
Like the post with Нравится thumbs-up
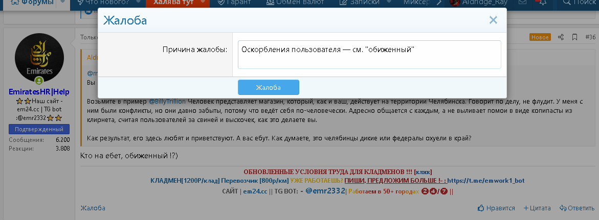tap(496, 208)
